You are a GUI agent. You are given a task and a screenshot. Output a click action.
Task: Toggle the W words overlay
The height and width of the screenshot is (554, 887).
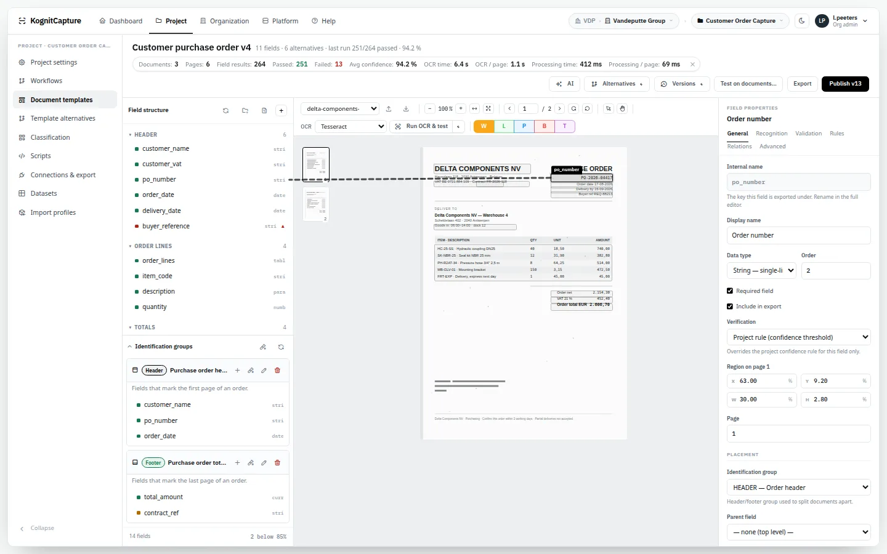(484, 126)
